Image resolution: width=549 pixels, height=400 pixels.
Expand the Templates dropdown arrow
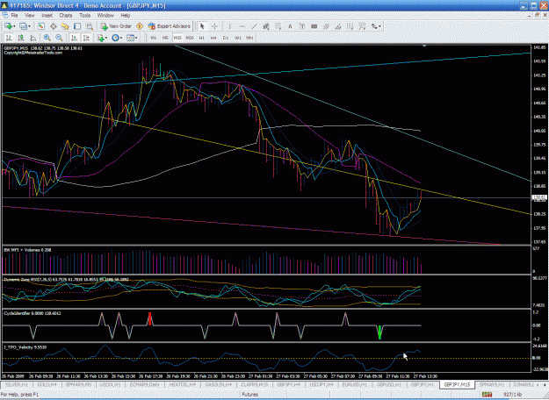pyautogui.click(x=136, y=38)
